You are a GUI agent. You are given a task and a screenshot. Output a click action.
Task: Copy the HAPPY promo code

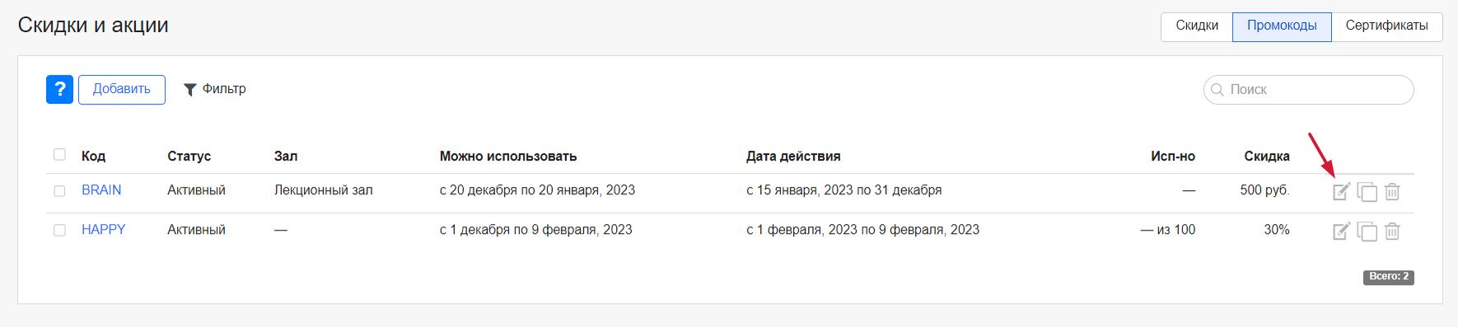(1367, 231)
